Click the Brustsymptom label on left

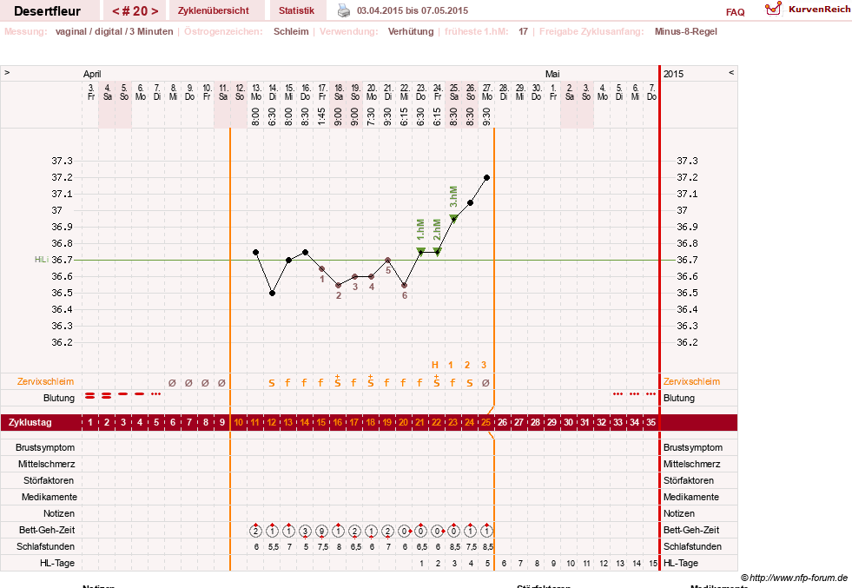[x=45, y=448]
